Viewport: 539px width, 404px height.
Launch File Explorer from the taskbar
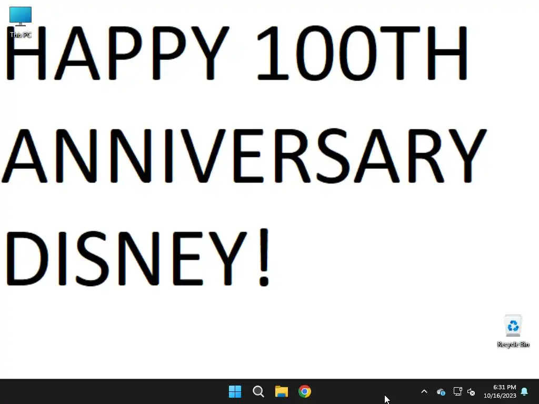(x=281, y=391)
